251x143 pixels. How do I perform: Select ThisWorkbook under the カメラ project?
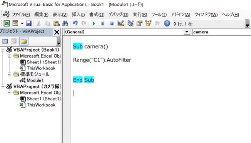click(x=41, y=105)
